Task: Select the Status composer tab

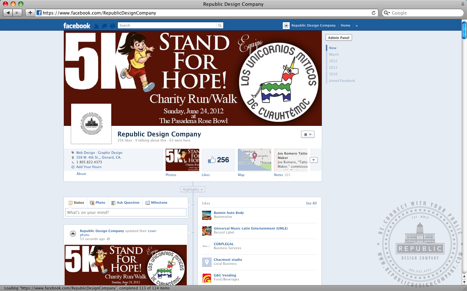Action: [76, 203]
